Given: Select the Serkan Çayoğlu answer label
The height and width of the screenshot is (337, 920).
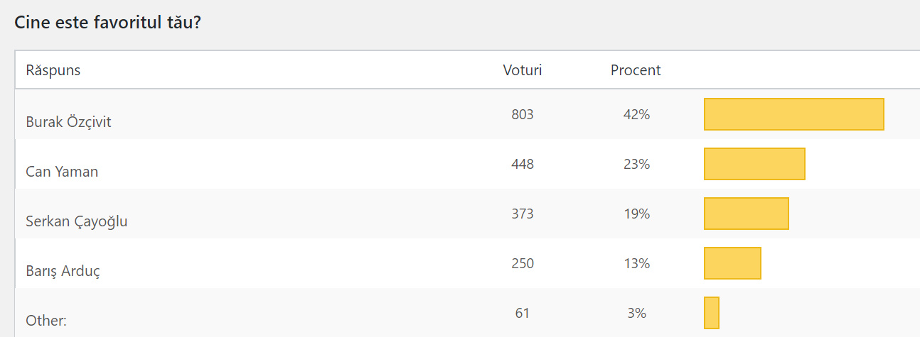Looking at the screenshot, I should 77,221.
